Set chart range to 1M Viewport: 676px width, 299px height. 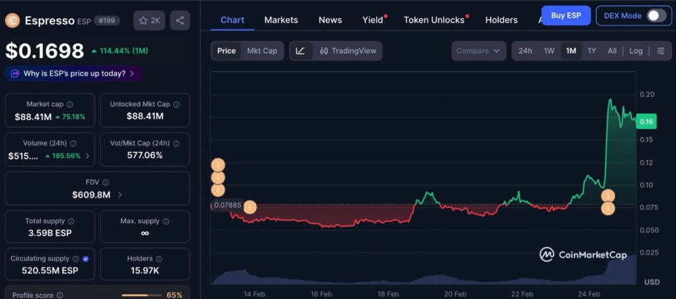(571, 51)
